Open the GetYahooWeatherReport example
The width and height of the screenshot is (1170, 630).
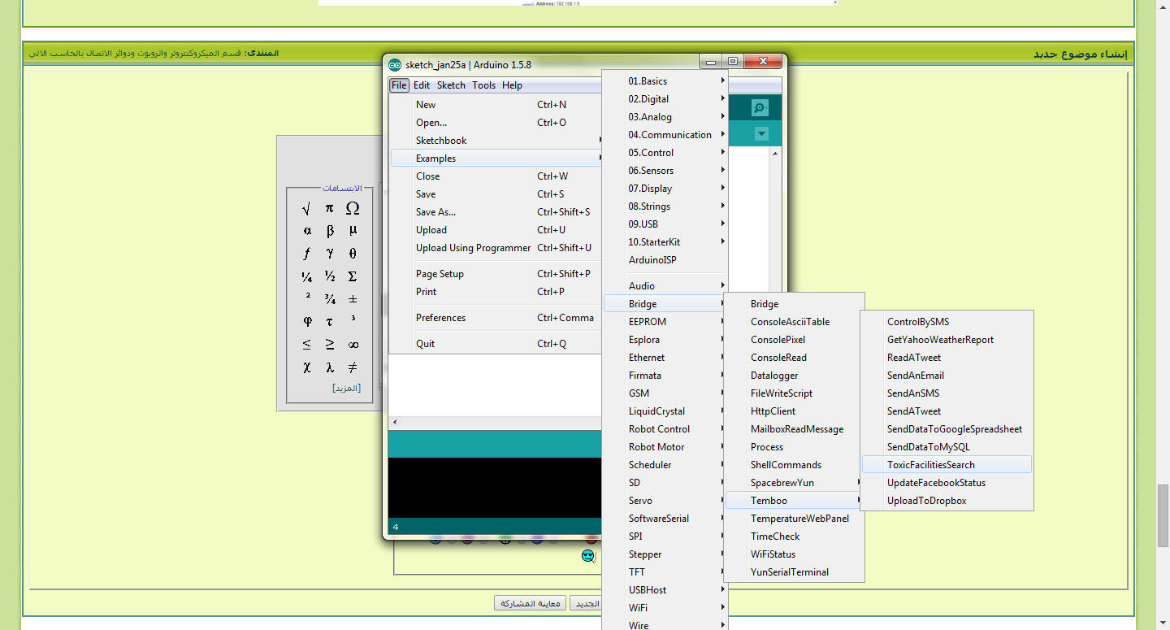tap(947, 340)
